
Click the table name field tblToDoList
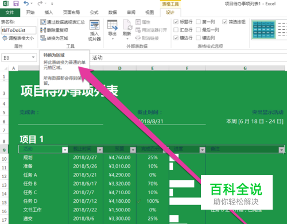[x=18, y=30]
